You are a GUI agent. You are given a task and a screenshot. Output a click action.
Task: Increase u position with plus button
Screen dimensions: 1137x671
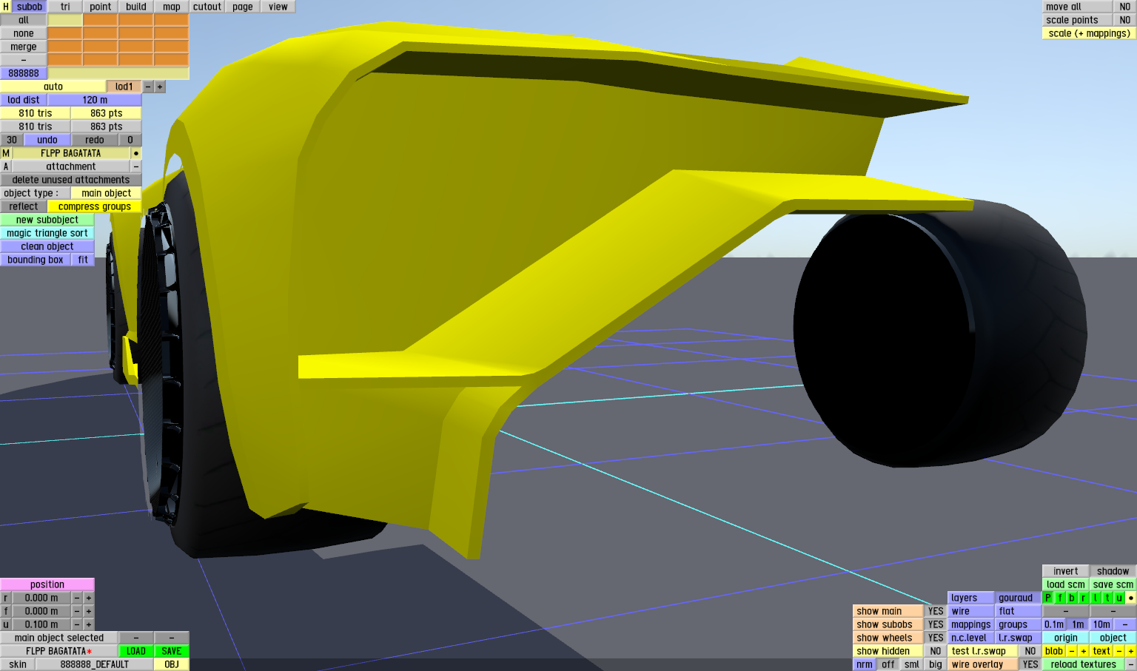pos(89,624)
